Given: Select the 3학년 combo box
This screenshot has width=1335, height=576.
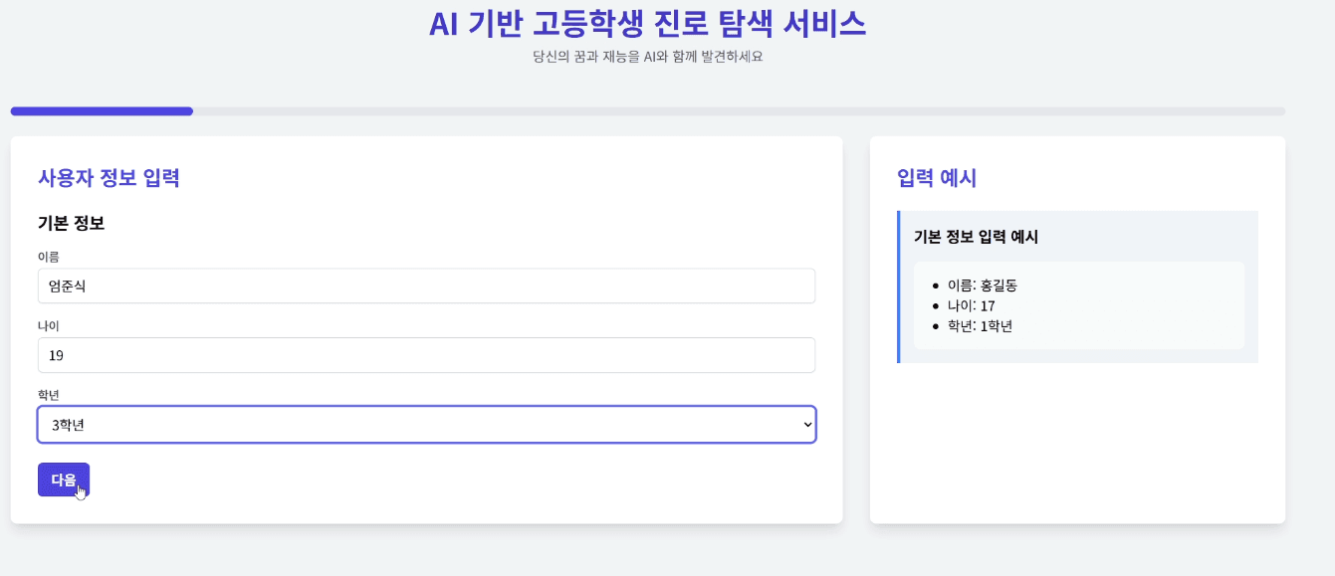Looking at the screenshot, I should 426,424.
